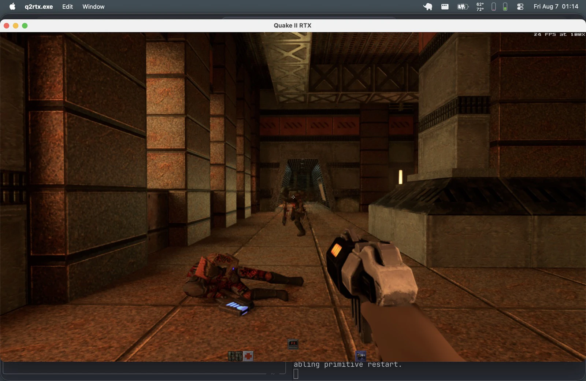
Task: Click the elephant icon in the menu bar
Action: click(x=428, y=7)
